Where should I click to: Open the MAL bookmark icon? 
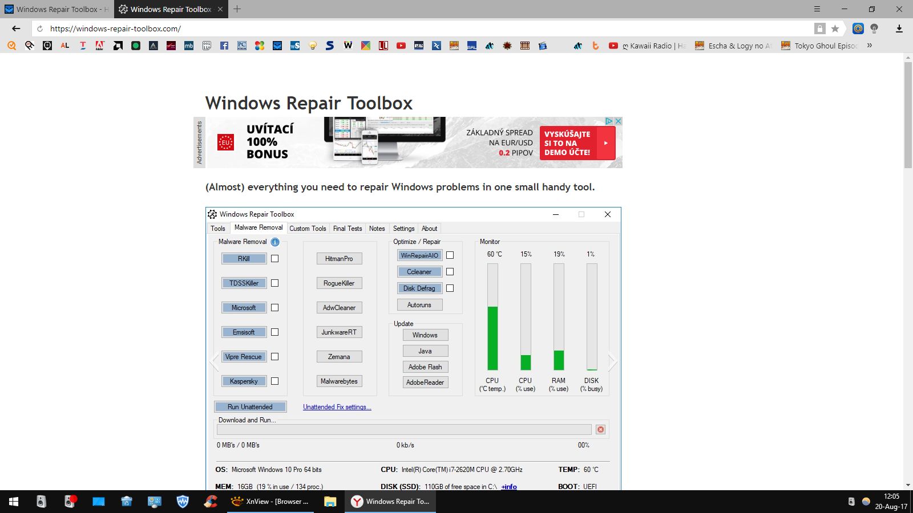pyautogui.click(x=472, y=46)
